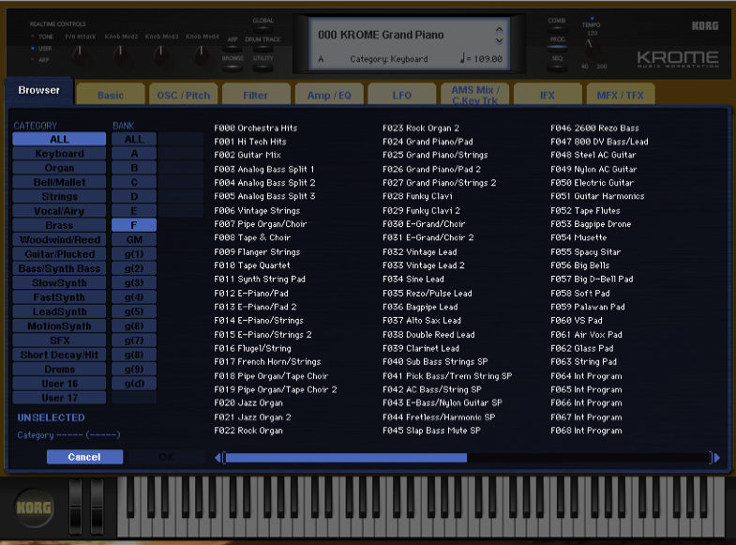Open the Browser tab
Image resolution: width=736 pixels, height=545 pixels.
tap(39, 90)
